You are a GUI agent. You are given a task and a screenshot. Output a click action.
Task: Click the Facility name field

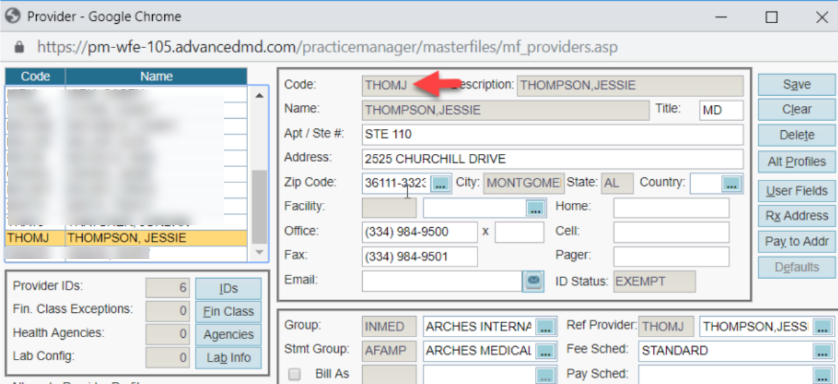click(x=475, y=208)
